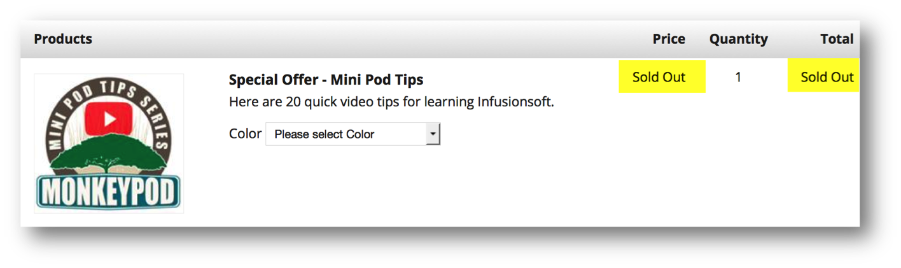Click the Products column header
The width and height of the screenshot is (901, 268).
click(x=63, y=39)
